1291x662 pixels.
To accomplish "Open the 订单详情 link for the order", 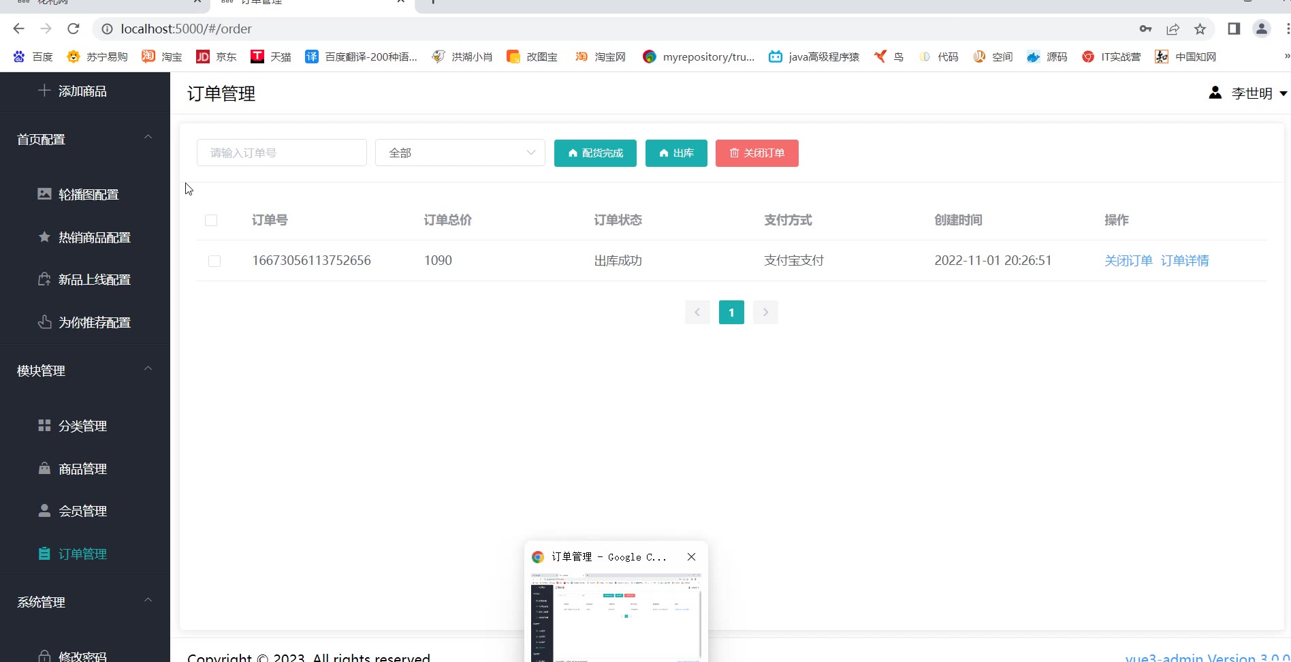I will pyautogui.click(x=1184, y=261).
